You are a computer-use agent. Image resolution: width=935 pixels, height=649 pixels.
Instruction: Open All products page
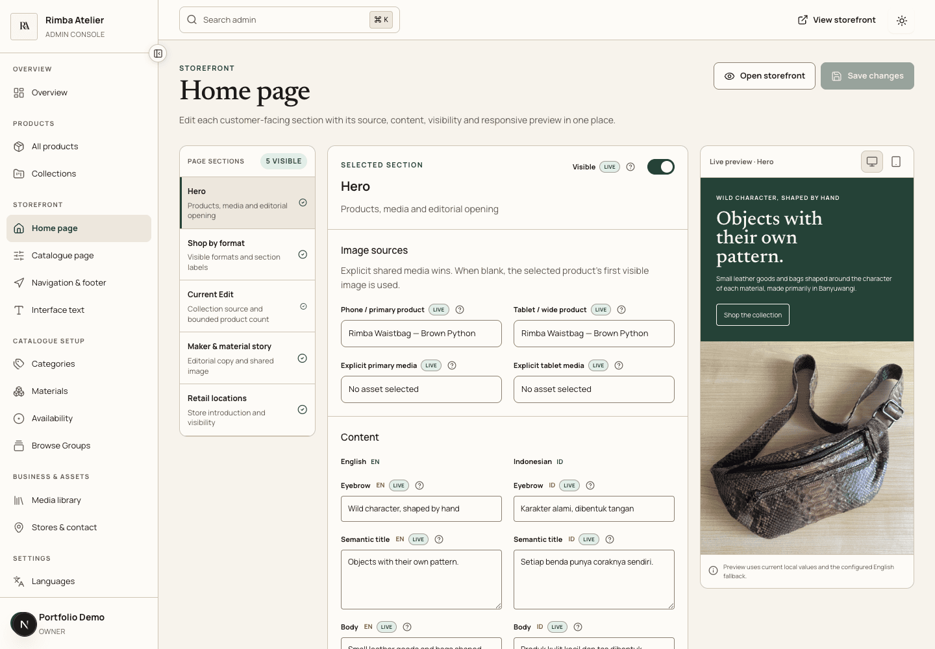pos(79,147)
